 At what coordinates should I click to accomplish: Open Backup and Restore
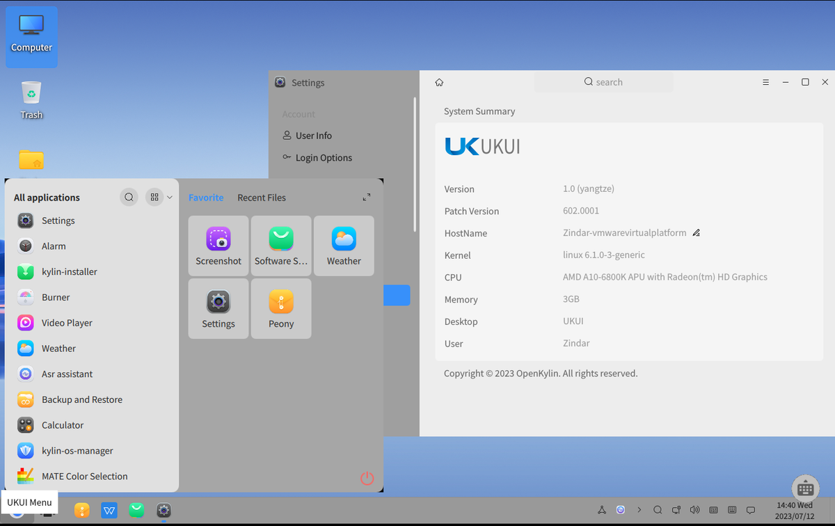pyautogui.click(x=92, y=399)
